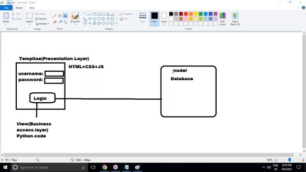Click the Resize button
The height and width of the screenshot is (172, 306).
tap(41, 19)
